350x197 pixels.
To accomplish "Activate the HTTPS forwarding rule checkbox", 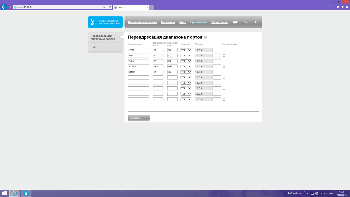I will [x=224, y=66].
